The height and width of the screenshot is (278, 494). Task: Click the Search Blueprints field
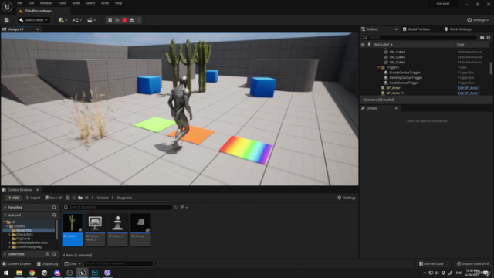[x=117, y=208]
